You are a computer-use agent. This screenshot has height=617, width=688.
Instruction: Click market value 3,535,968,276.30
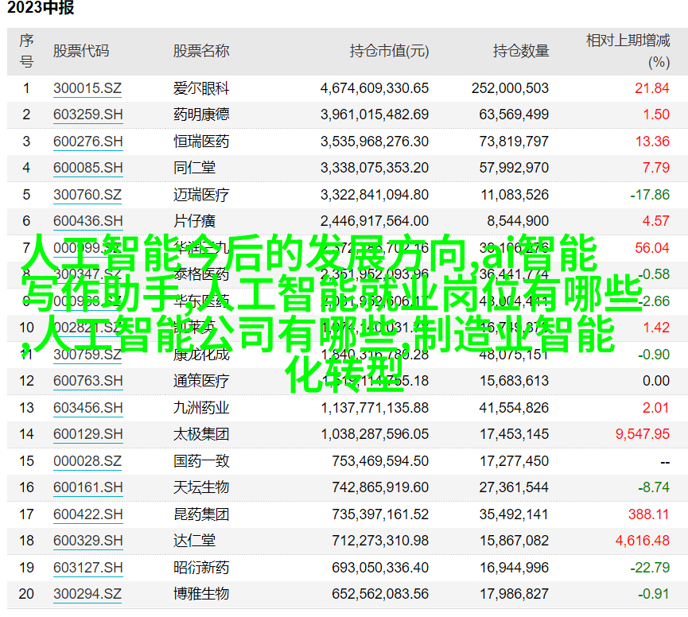[x=375, y=142]
